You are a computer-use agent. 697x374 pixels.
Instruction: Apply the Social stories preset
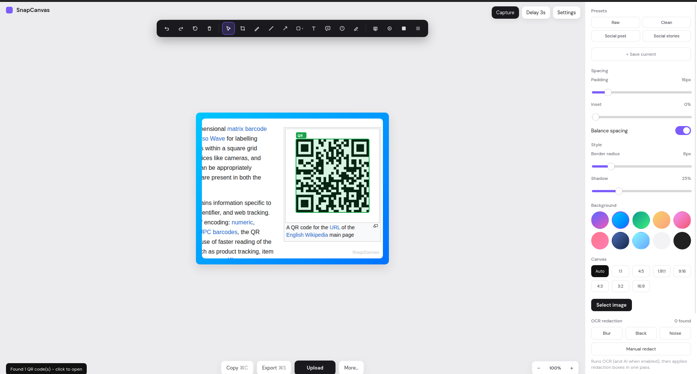tap(667, 36)
